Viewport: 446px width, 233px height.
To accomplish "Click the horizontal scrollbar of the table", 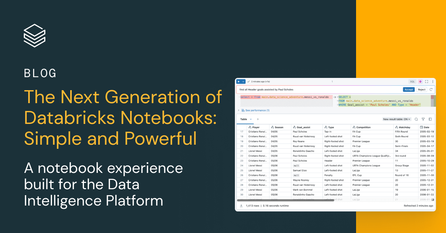I will point(285,201).
